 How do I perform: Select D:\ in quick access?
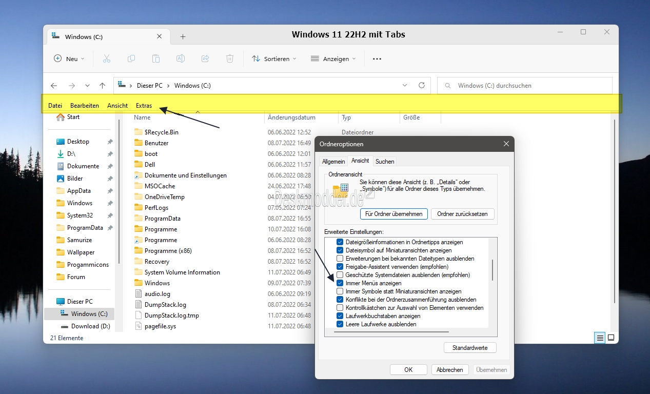[71, 154]
